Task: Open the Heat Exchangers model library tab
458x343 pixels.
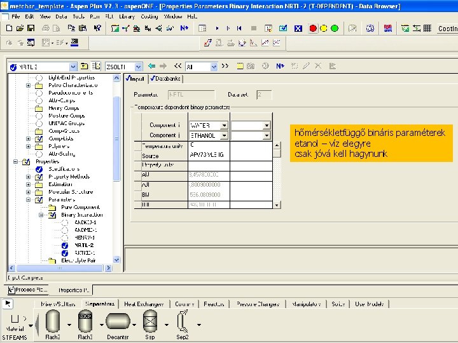Action: tap(145, 304)
